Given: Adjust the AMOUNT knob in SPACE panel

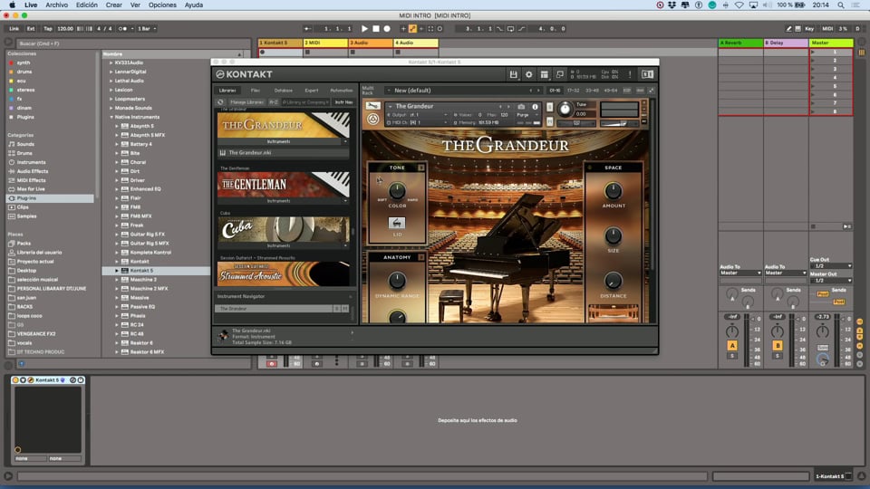Looking at the screenshot, I should 614,191.
